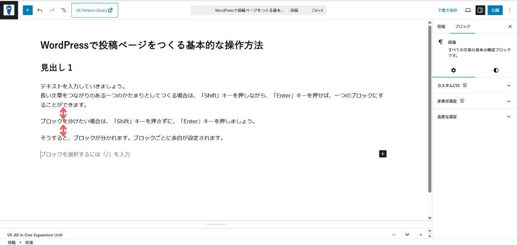Screen dimensions: 517x245
Task: Open the command palette from the title bar
Action: 258,10
